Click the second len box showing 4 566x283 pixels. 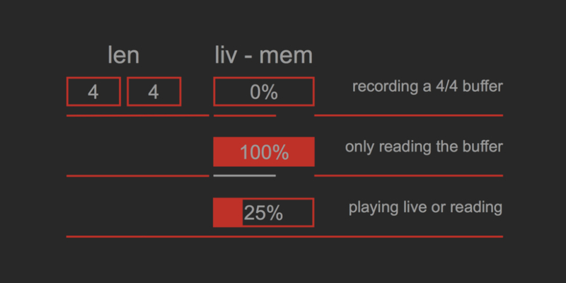point(154,92)
